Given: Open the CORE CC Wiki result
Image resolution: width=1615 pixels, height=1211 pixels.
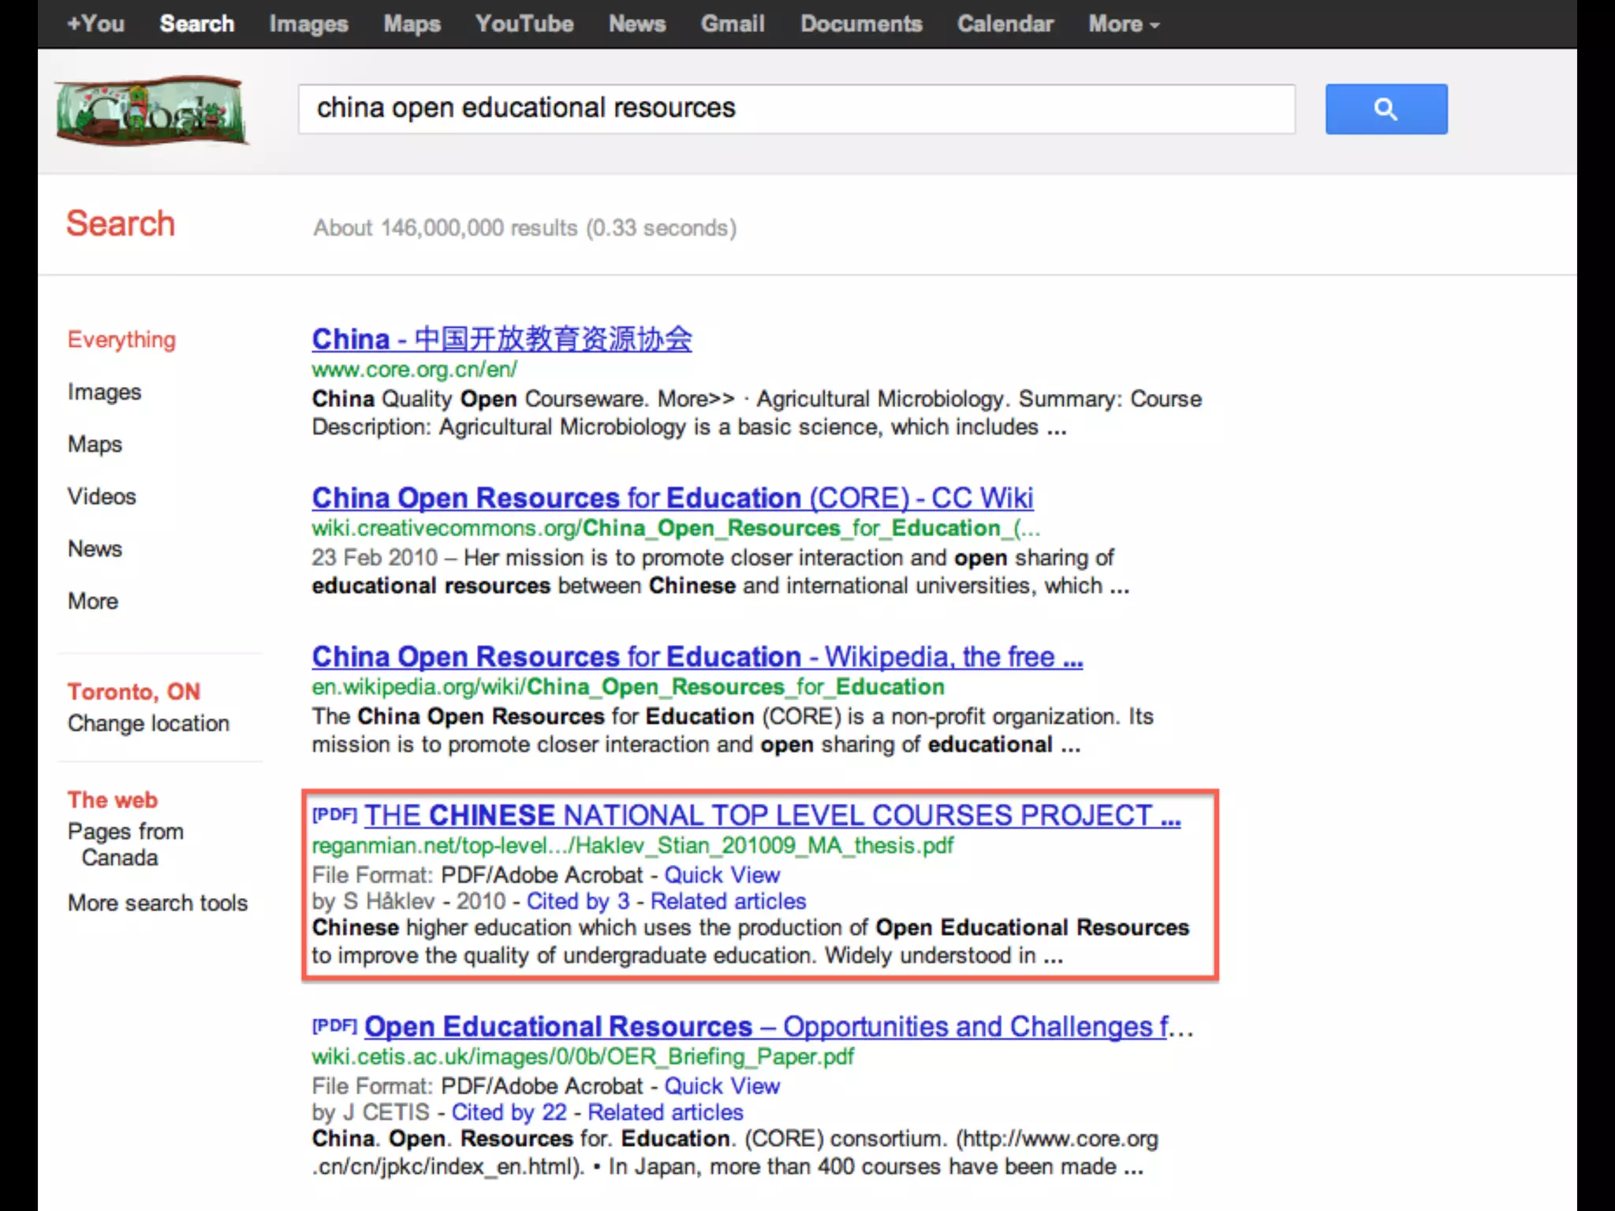Looking at the screenshot, I should tap(672, 498).
